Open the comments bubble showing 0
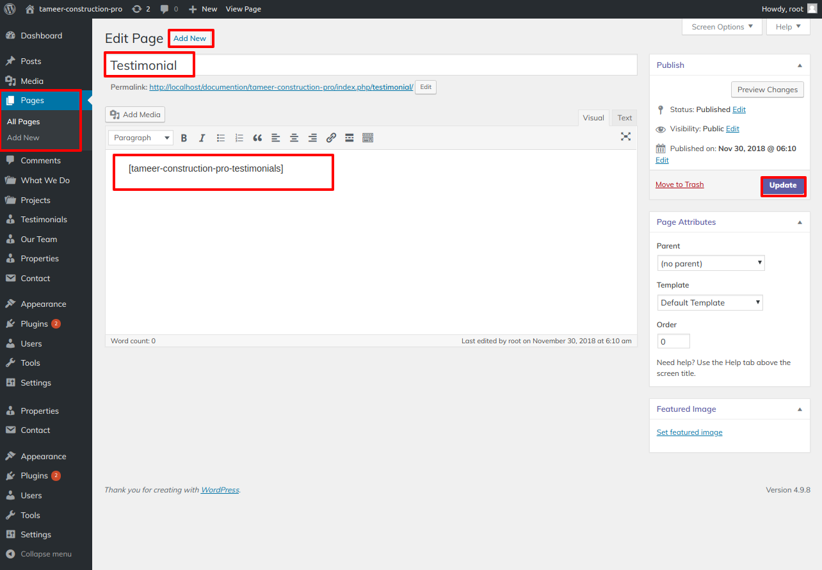 [170, 9]
